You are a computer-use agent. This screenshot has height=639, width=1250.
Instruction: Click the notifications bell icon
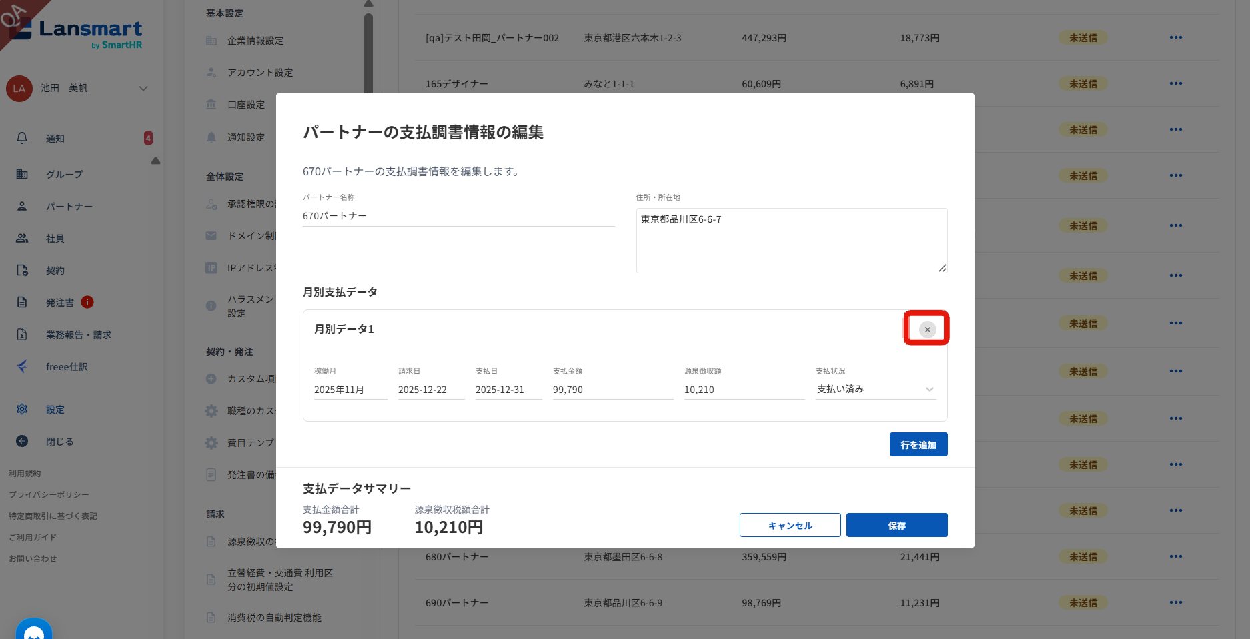[x=22, y=138]
